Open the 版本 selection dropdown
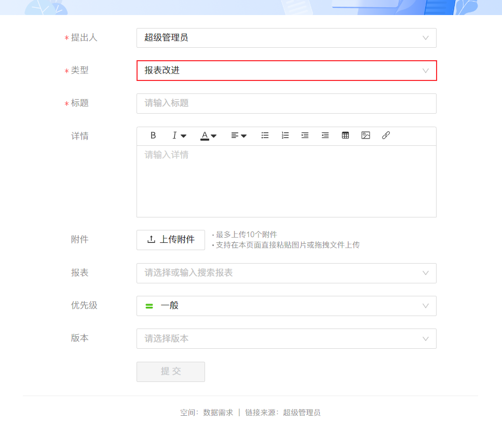Viewport: 502px width, 424px height. tap(287, 338)
